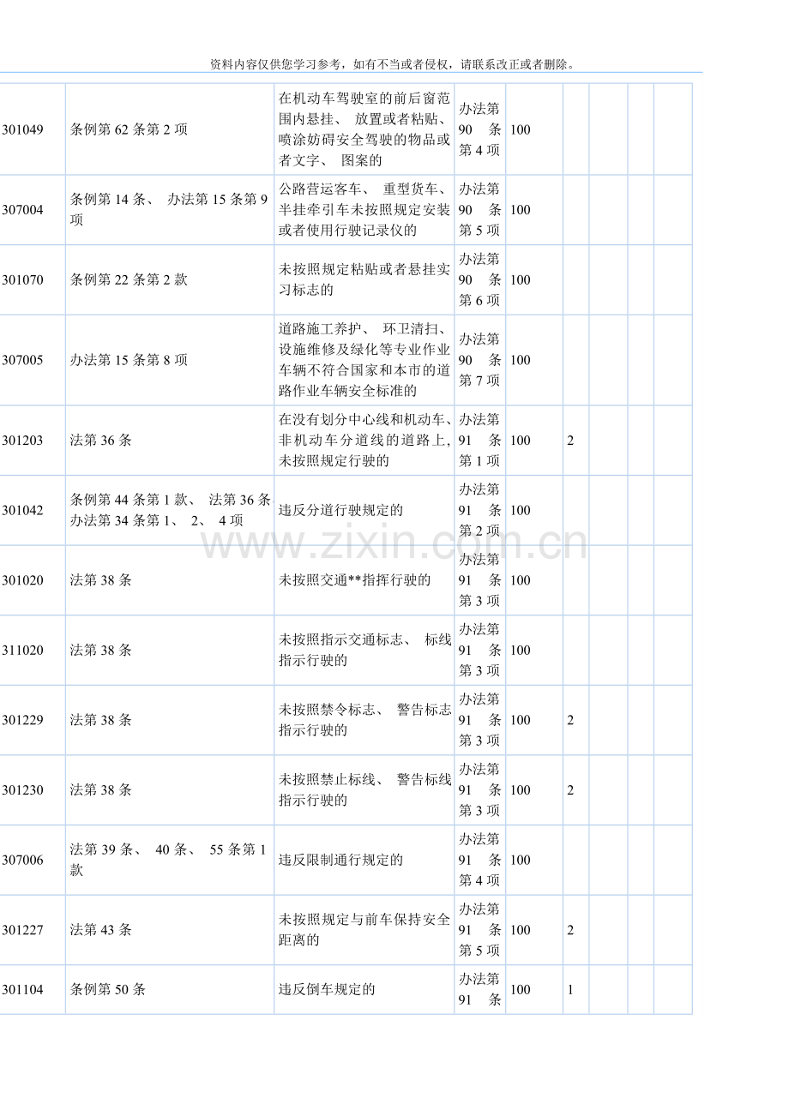Image resolution: width=789 pixels, height=1116 pixels.
Task: Click the 未按照规定粘贴或者悬挂实习标志的 cell
Action: click(x=364, y=279)
